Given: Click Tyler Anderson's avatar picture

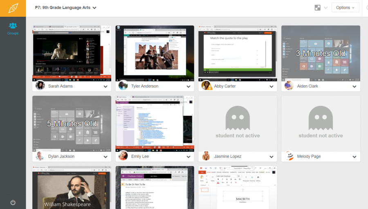Looking at the screenshot, I should [x=123, y=85].
